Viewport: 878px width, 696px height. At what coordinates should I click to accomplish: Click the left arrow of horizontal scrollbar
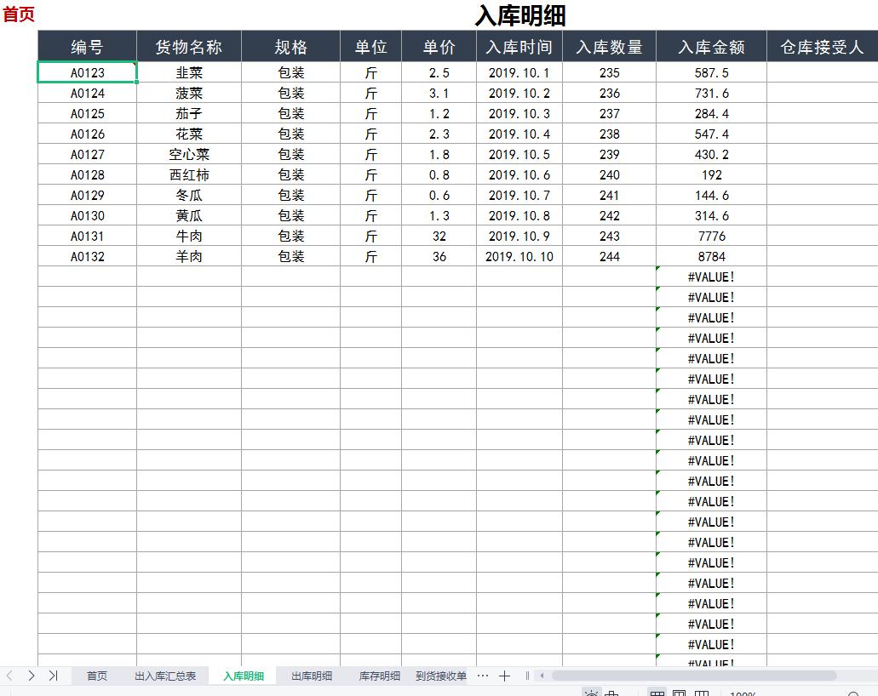tap(542, 675)
